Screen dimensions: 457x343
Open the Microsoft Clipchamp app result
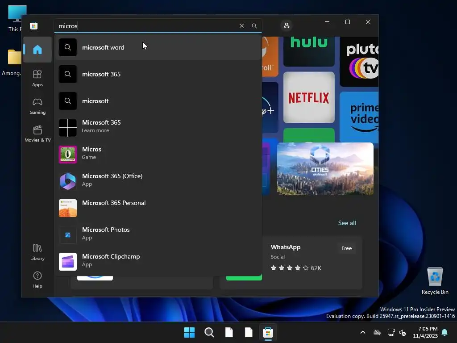pos(158,262)
